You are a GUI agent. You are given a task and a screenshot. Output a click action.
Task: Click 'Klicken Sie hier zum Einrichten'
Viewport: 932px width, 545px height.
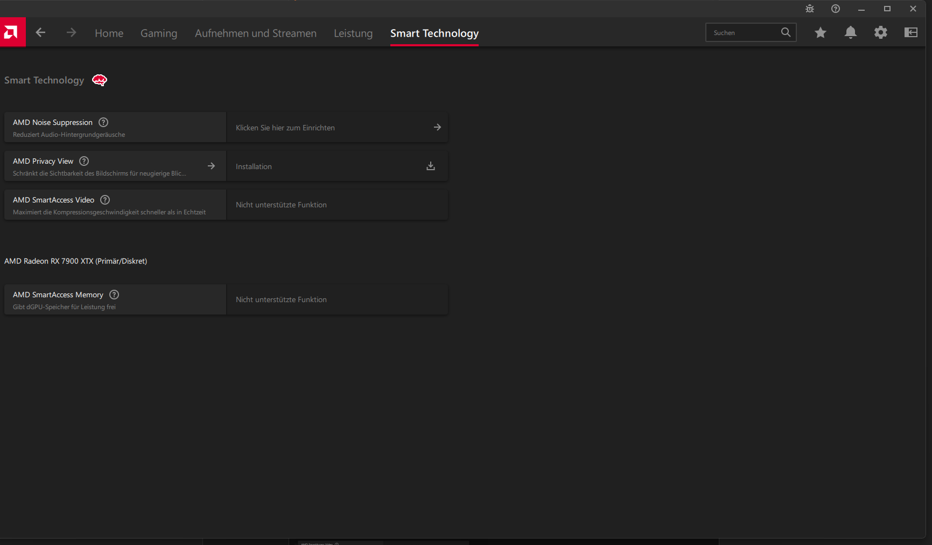click(285, 128)
